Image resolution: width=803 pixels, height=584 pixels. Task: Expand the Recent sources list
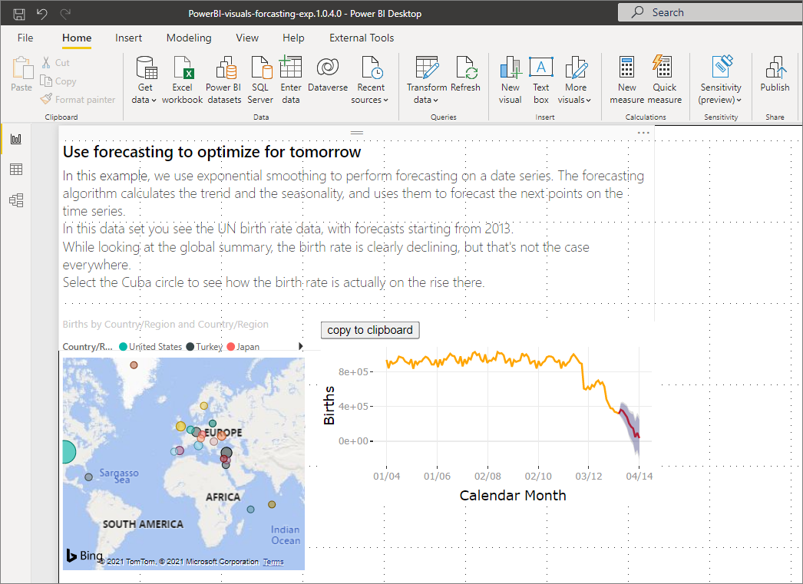click(x=370, y=80)
